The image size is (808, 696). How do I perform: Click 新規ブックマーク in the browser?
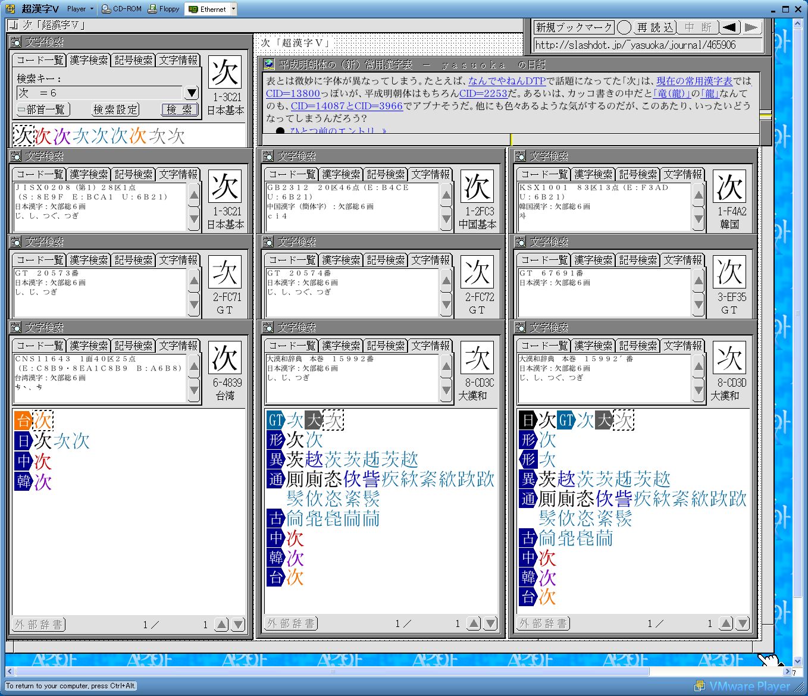point(574,27)
